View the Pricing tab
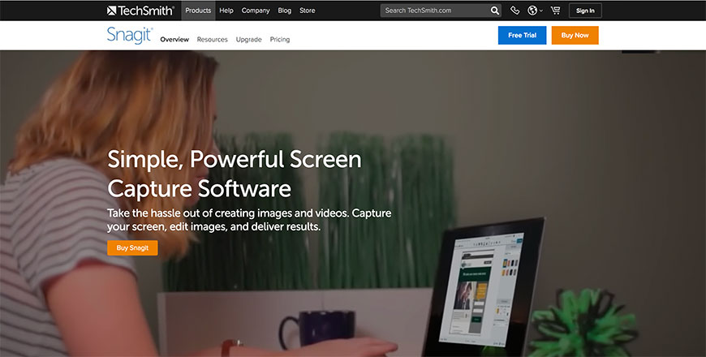 click(279, 39)
